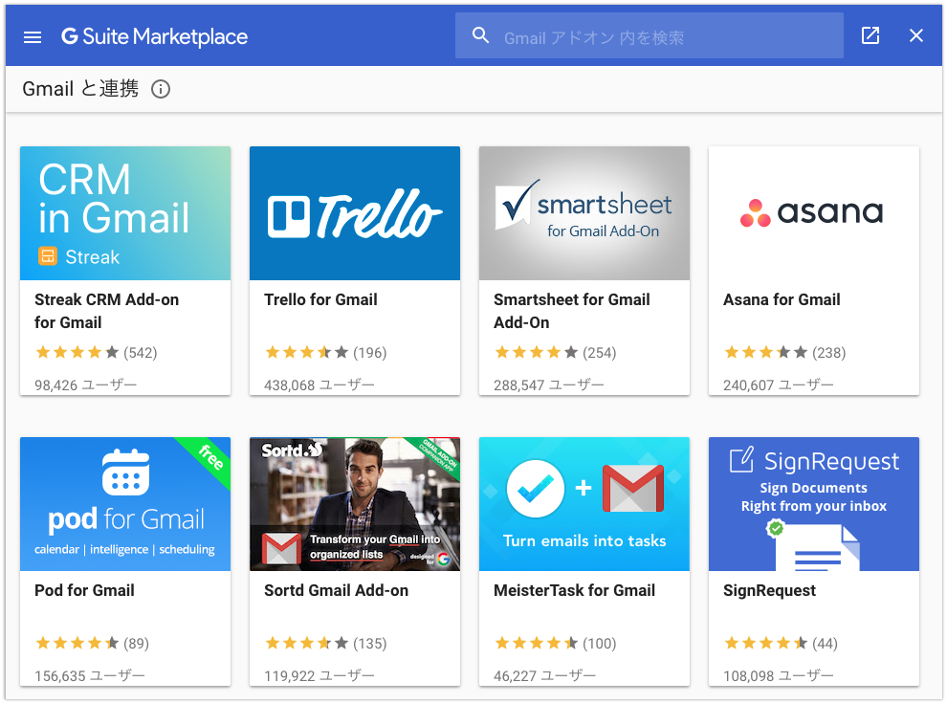Open the MeisterTask banner image
Image resolution: width=947 pixels, height=704 pixels.
(584, 504)
